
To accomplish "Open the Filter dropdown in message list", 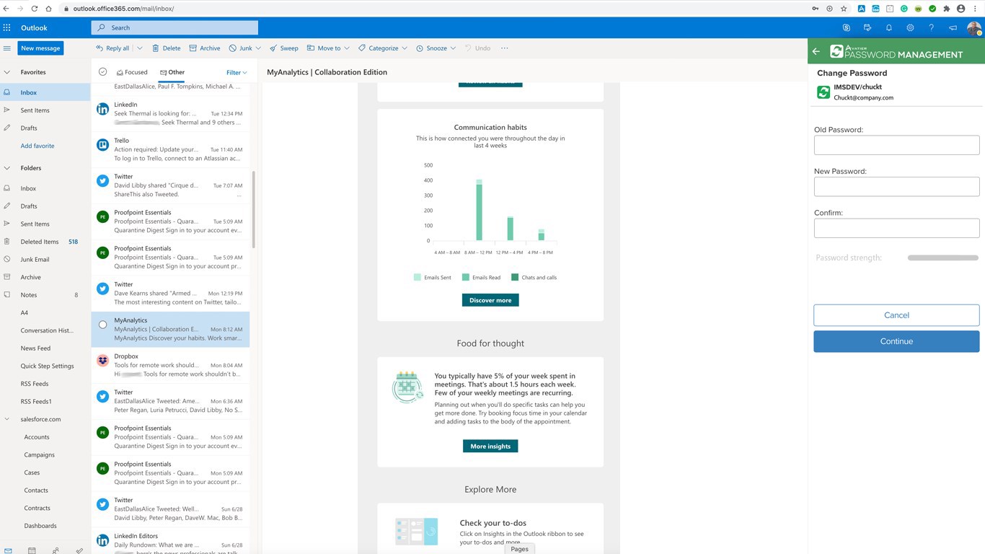I will coord(237,72).
